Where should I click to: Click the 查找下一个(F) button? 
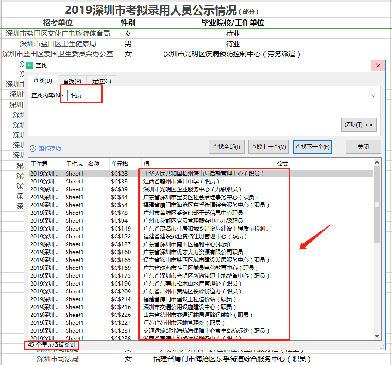(x=312, y=147)
